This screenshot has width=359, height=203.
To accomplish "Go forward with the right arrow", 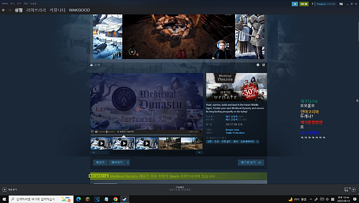I will coord(9,10).
